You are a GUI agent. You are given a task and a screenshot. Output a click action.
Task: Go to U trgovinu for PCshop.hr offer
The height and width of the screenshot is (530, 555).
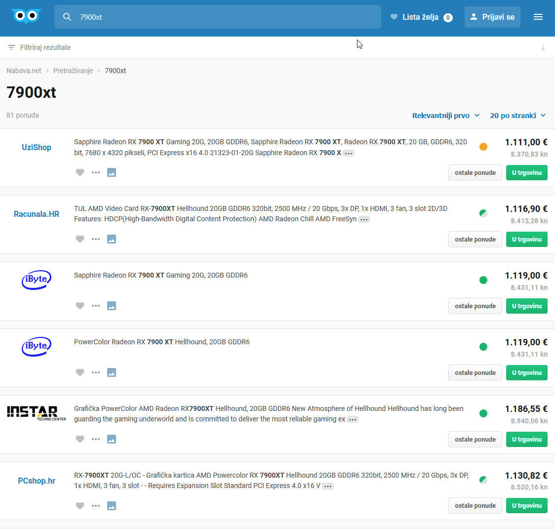[x=527, y=506]
